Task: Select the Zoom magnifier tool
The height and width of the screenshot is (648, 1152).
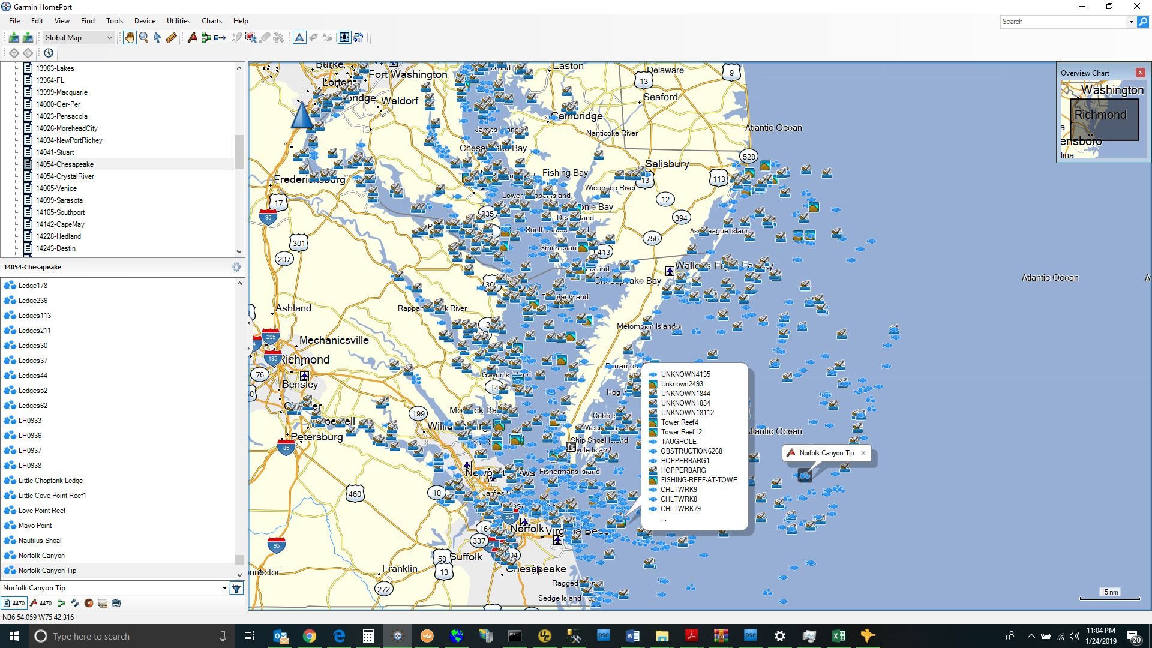Action: [x=144, y=38]
